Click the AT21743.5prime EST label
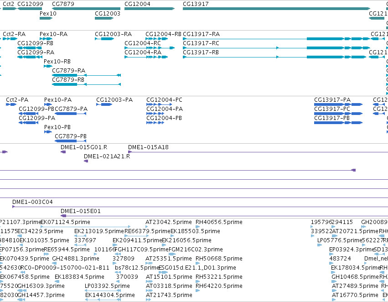 169,295
